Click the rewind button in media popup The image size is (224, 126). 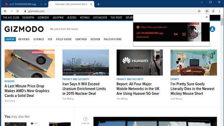point(176,34)
